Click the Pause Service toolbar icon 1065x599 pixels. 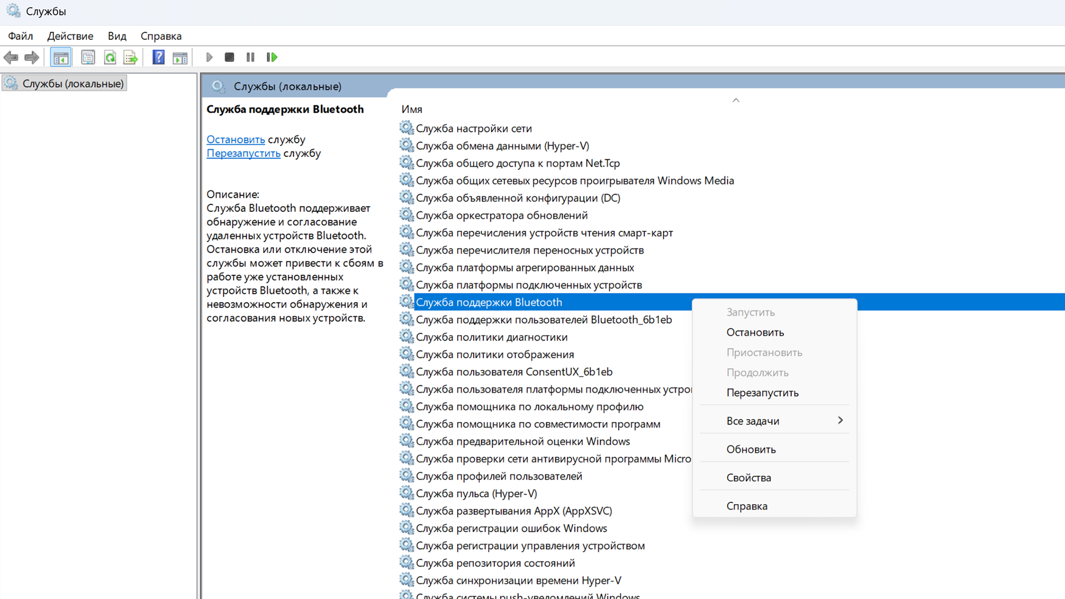coord(250,57)
